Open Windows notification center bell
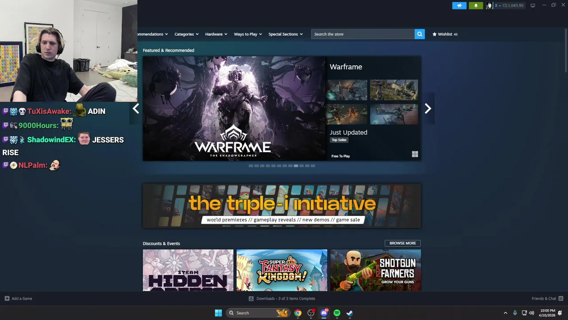This screenshot has height=320, width=568. (560, 313)
